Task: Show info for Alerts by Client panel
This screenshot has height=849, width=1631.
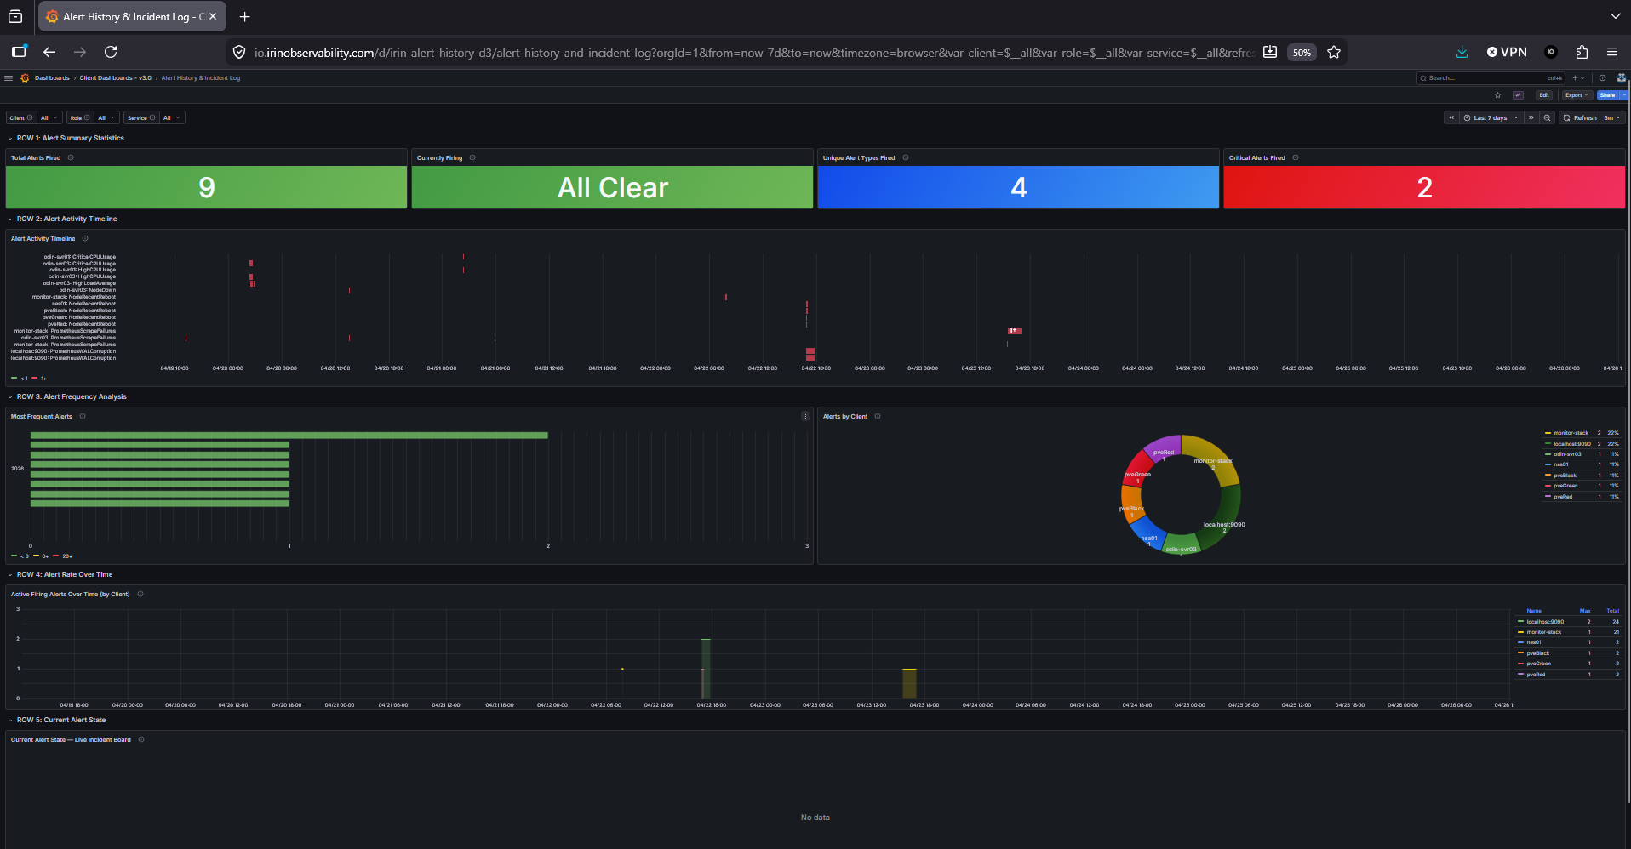Action: [x=878, y=416]
